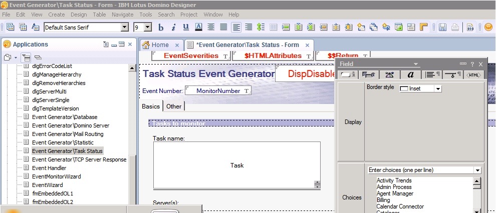Toggle the tree view button in Applications
This screenshot has width=496, height=213.
tap(26, 57)
